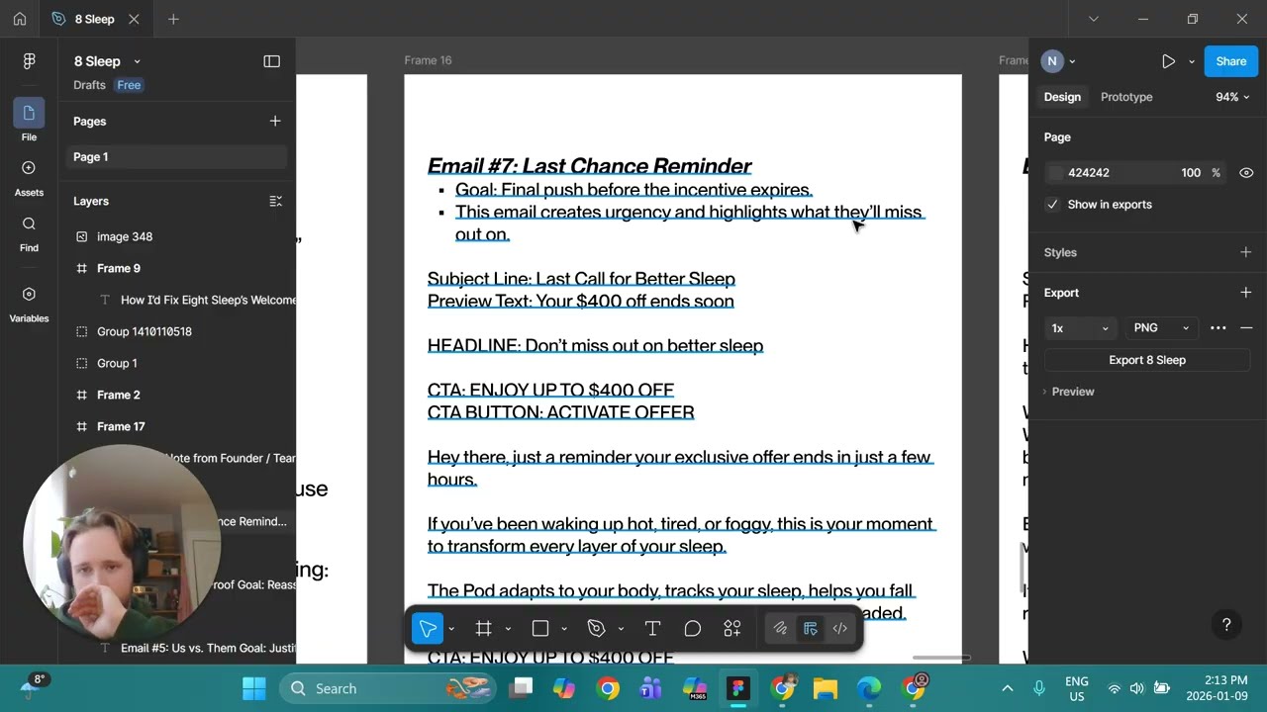This screenshot has width=1267, height=712.
Task: Go to the Home icon in tab bar
Action: [20, 19]
